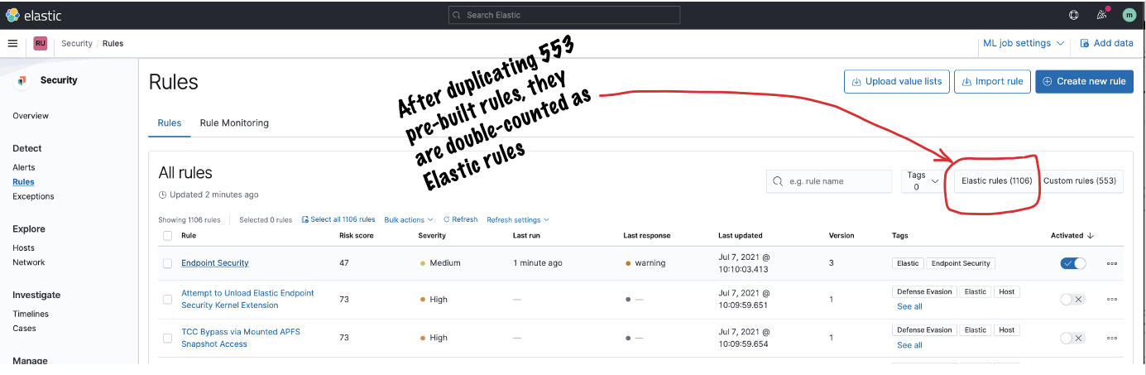Check the Attempt to Unload row checkbox
Viewport: 1146px width, 375px height.
point(167,299)
